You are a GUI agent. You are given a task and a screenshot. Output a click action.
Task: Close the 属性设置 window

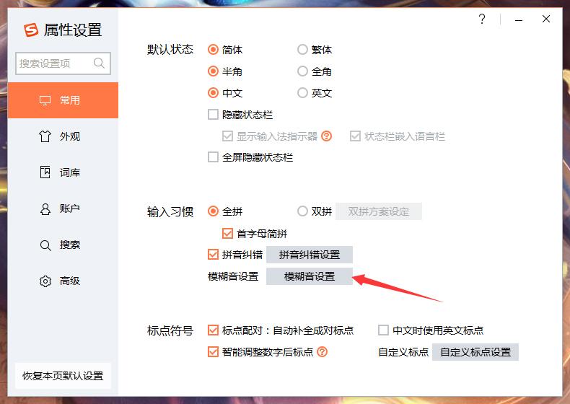546,19
